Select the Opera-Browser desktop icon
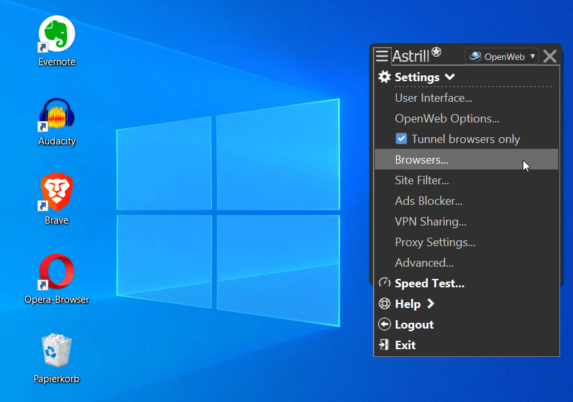Viewport: 573px width, 402px height. click(x=57, y=279)
